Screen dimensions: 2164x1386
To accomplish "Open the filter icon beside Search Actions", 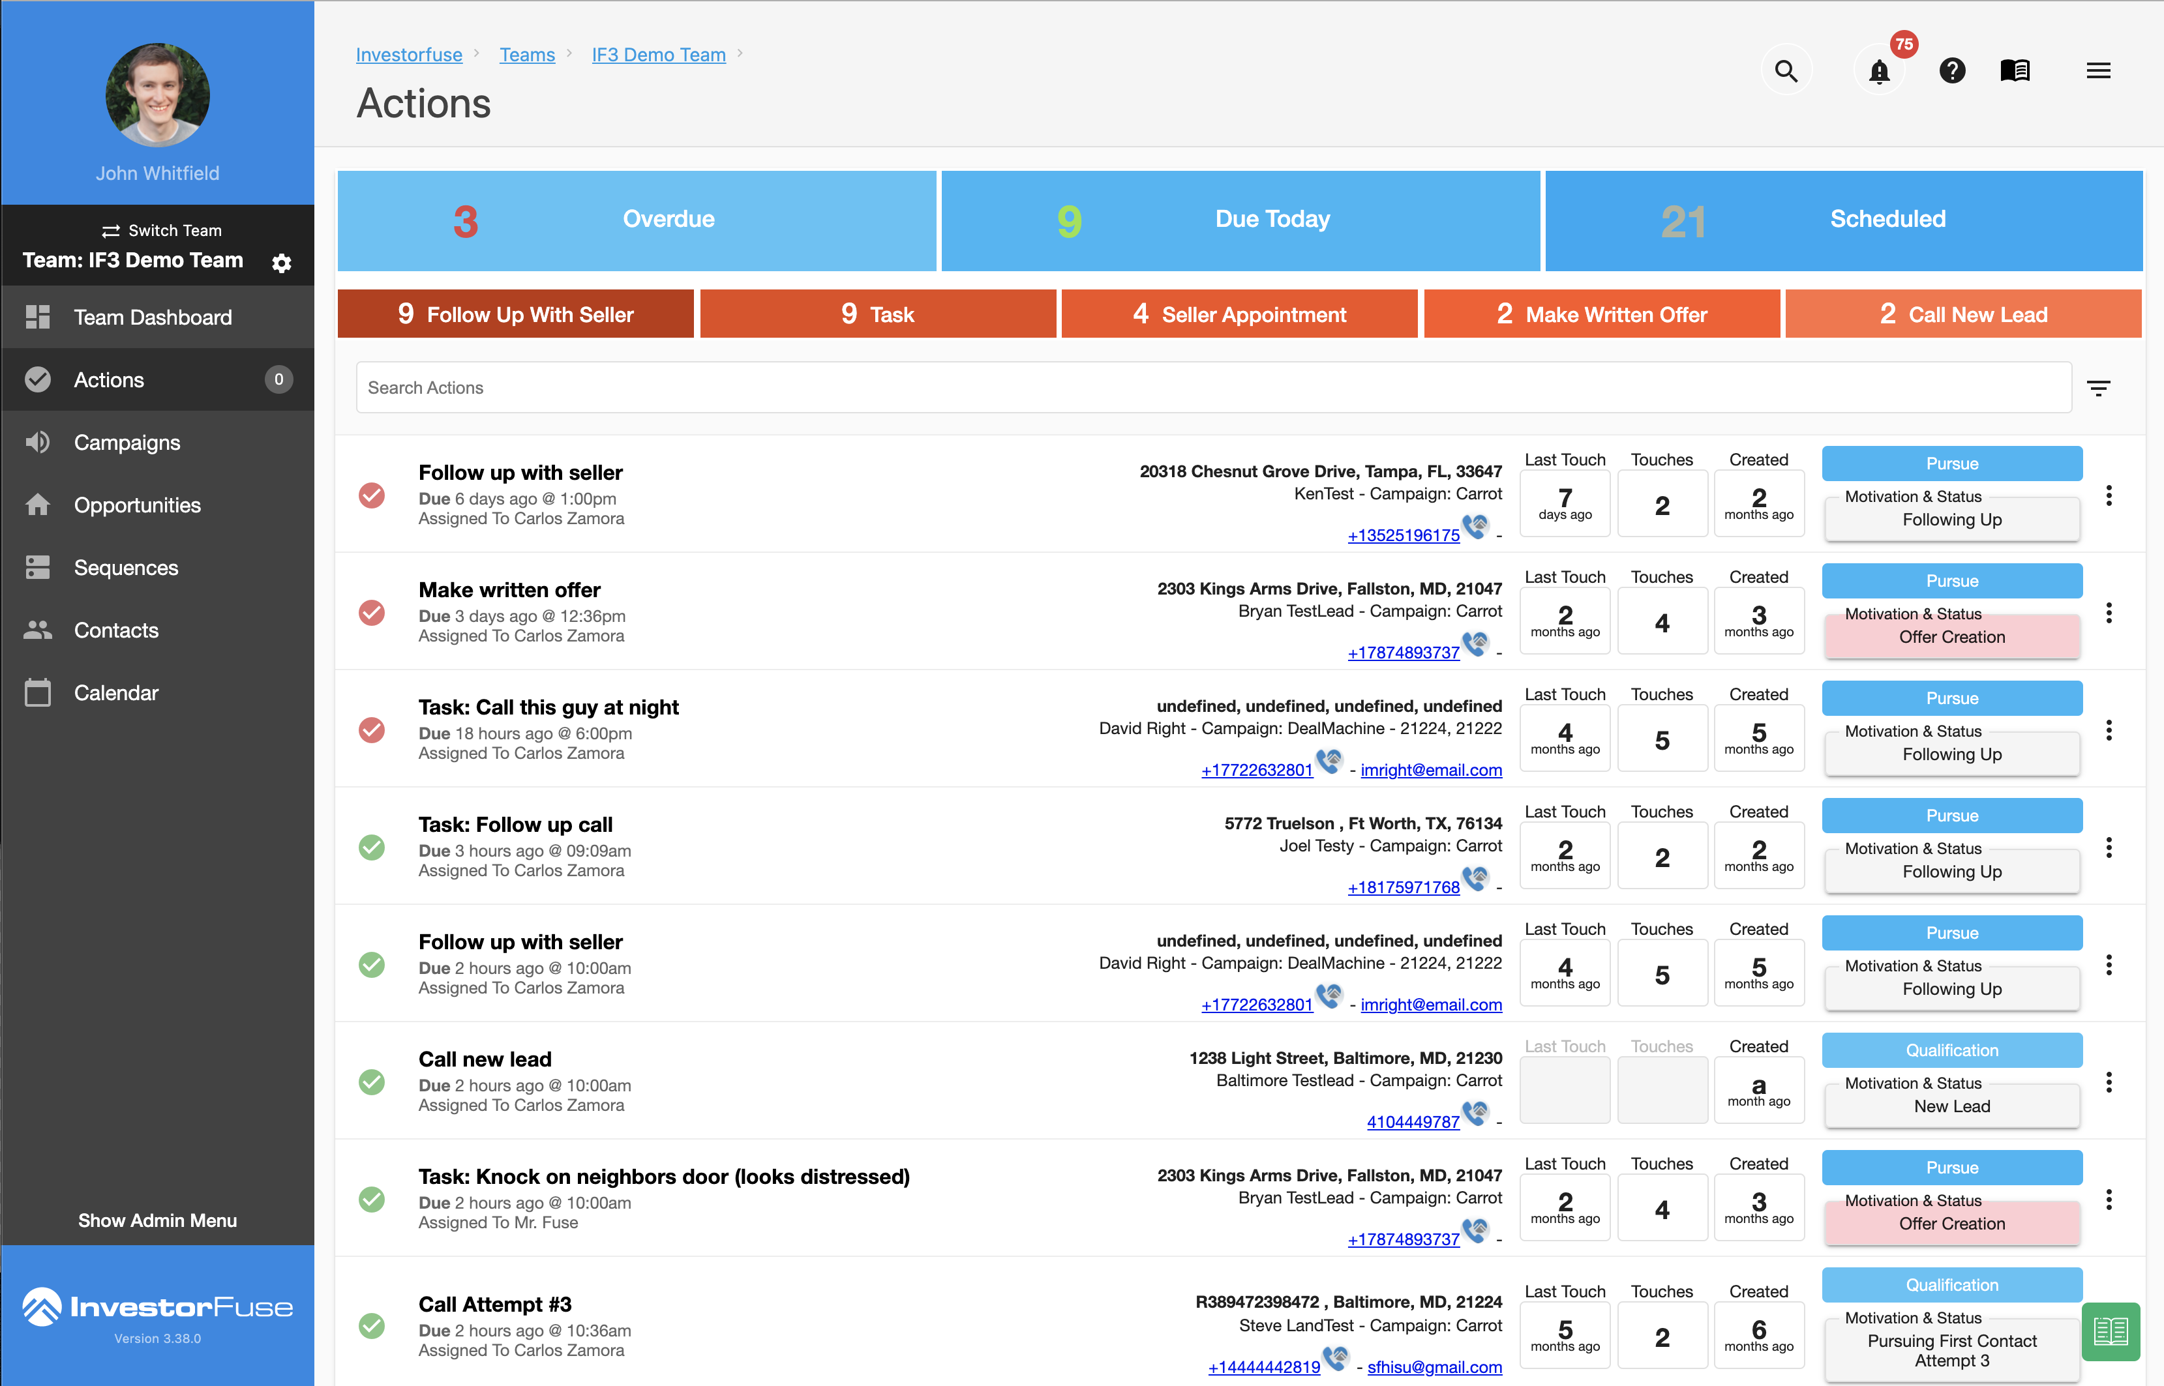I will point(2098,389).
